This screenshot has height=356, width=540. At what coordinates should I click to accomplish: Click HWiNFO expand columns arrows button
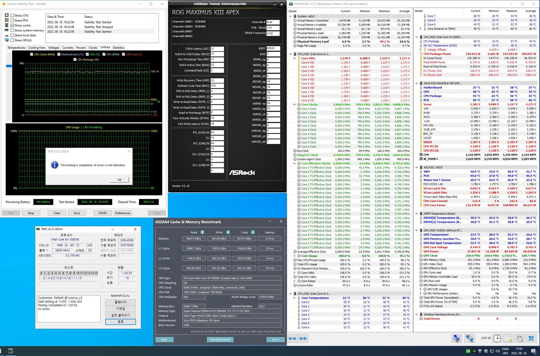(292, 338)
